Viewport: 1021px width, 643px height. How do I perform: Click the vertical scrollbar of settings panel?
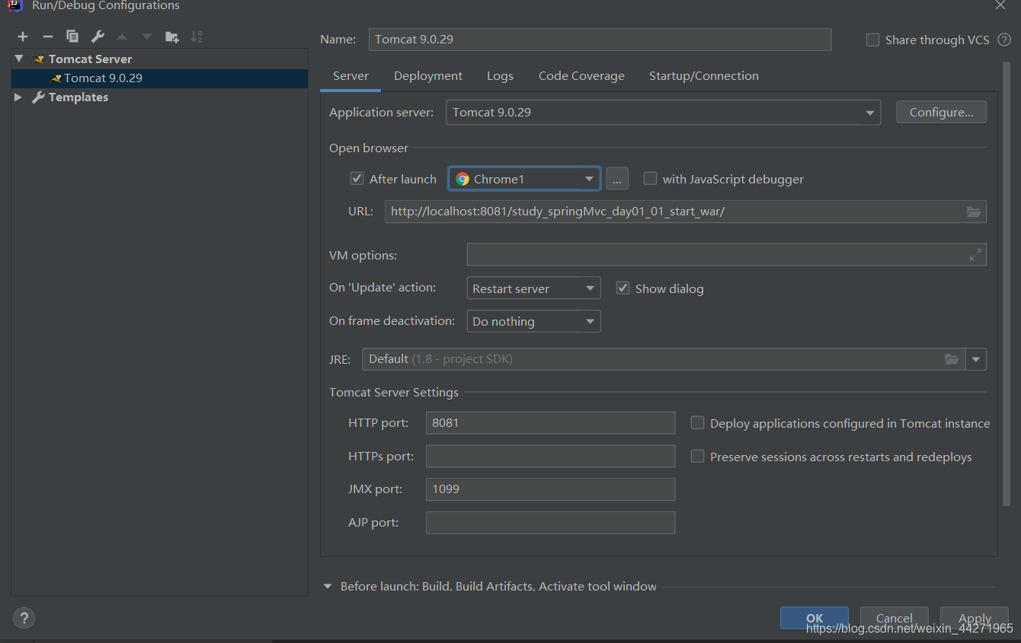1005,285
